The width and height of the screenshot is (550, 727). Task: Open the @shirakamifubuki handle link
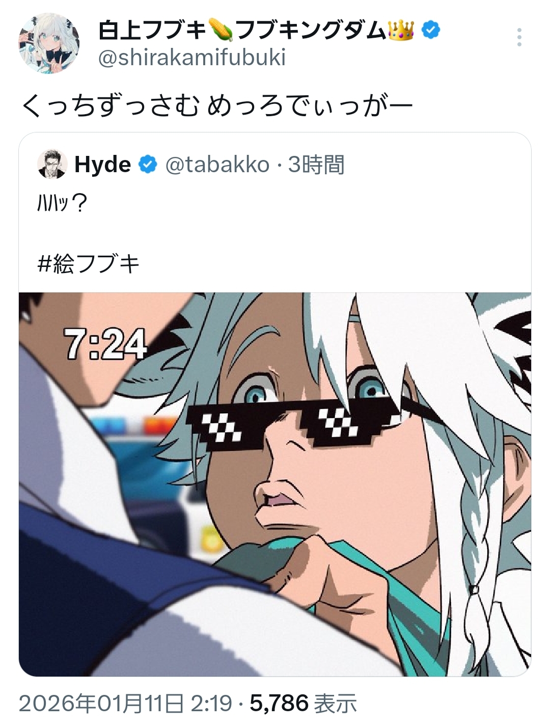[191, 57]
